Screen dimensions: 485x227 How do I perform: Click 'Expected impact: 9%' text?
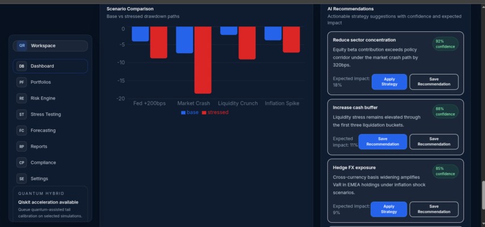[x=351, y=210]
